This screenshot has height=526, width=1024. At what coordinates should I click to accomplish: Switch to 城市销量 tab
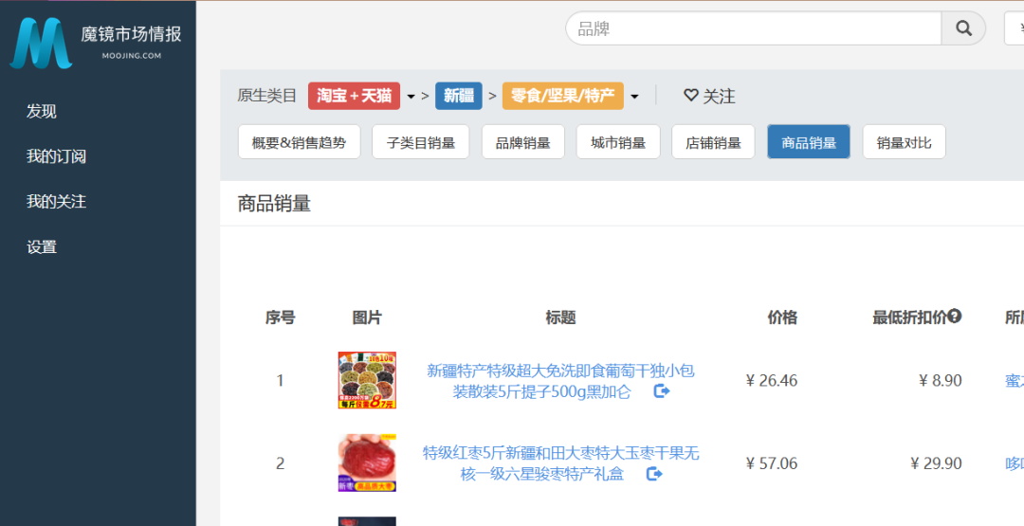[618, 141]
